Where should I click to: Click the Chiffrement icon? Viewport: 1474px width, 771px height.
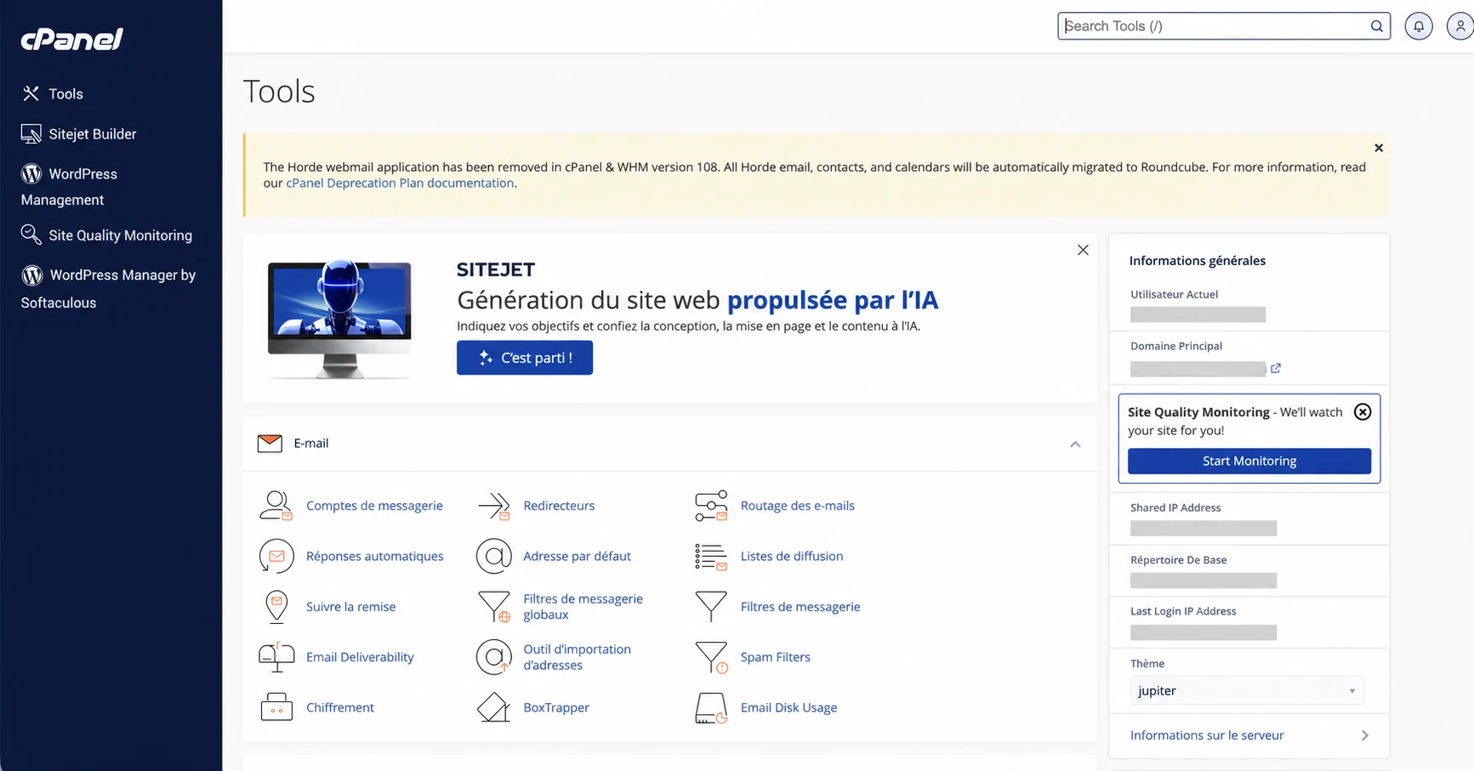tap(276, 707)
